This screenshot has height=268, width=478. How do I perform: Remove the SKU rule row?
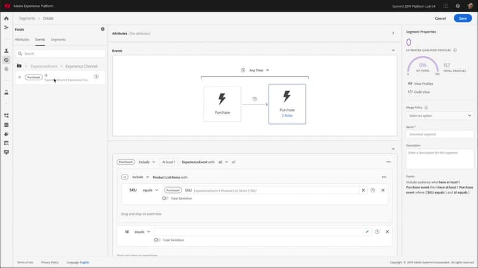click(383, 190)
